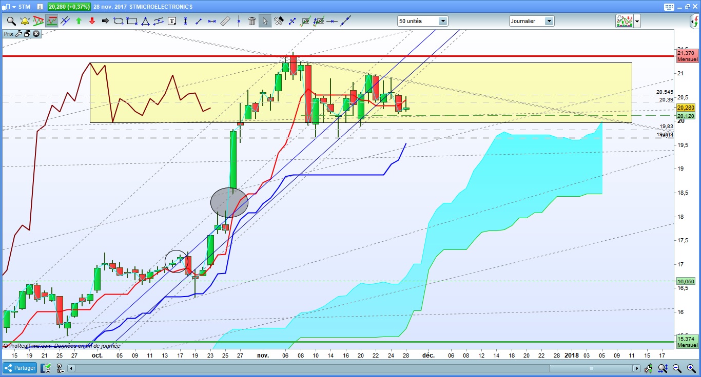This screenshot has height=377, width=701.
Task: Activate the mouse pointer cursor tool
Action: 265,21
